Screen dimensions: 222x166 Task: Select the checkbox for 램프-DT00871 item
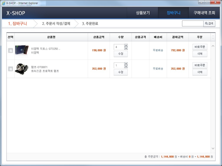(11, 69)
